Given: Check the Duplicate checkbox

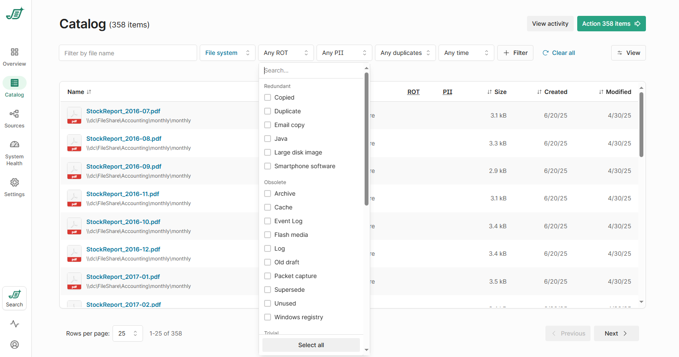Looking at the screenshot, I should point(268,111).
